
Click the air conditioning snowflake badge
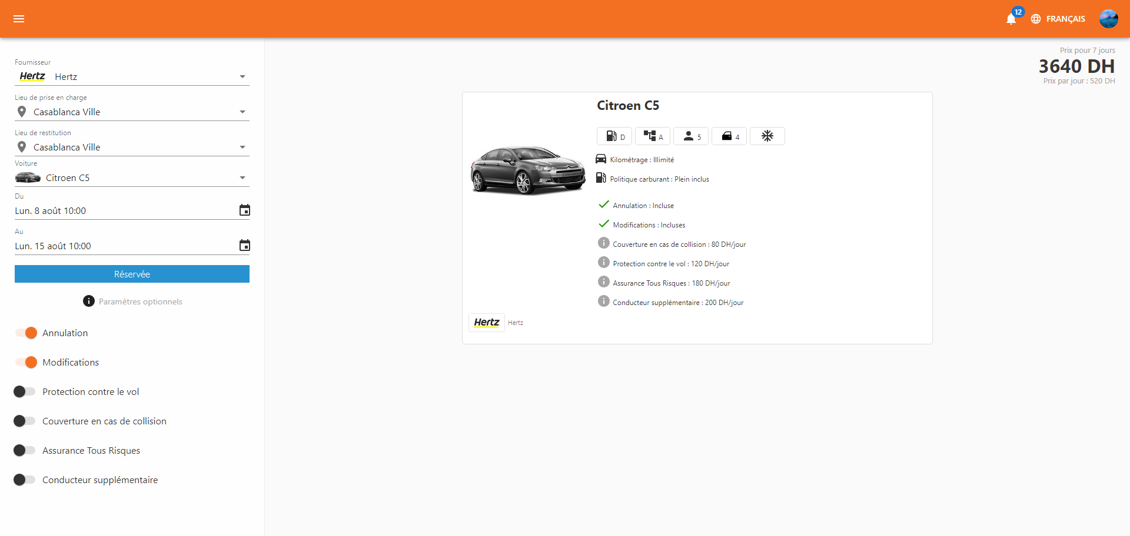pyautogui.click(x=767, y=136)
